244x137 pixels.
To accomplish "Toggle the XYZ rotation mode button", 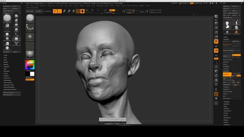I will (x=216, y=59).
